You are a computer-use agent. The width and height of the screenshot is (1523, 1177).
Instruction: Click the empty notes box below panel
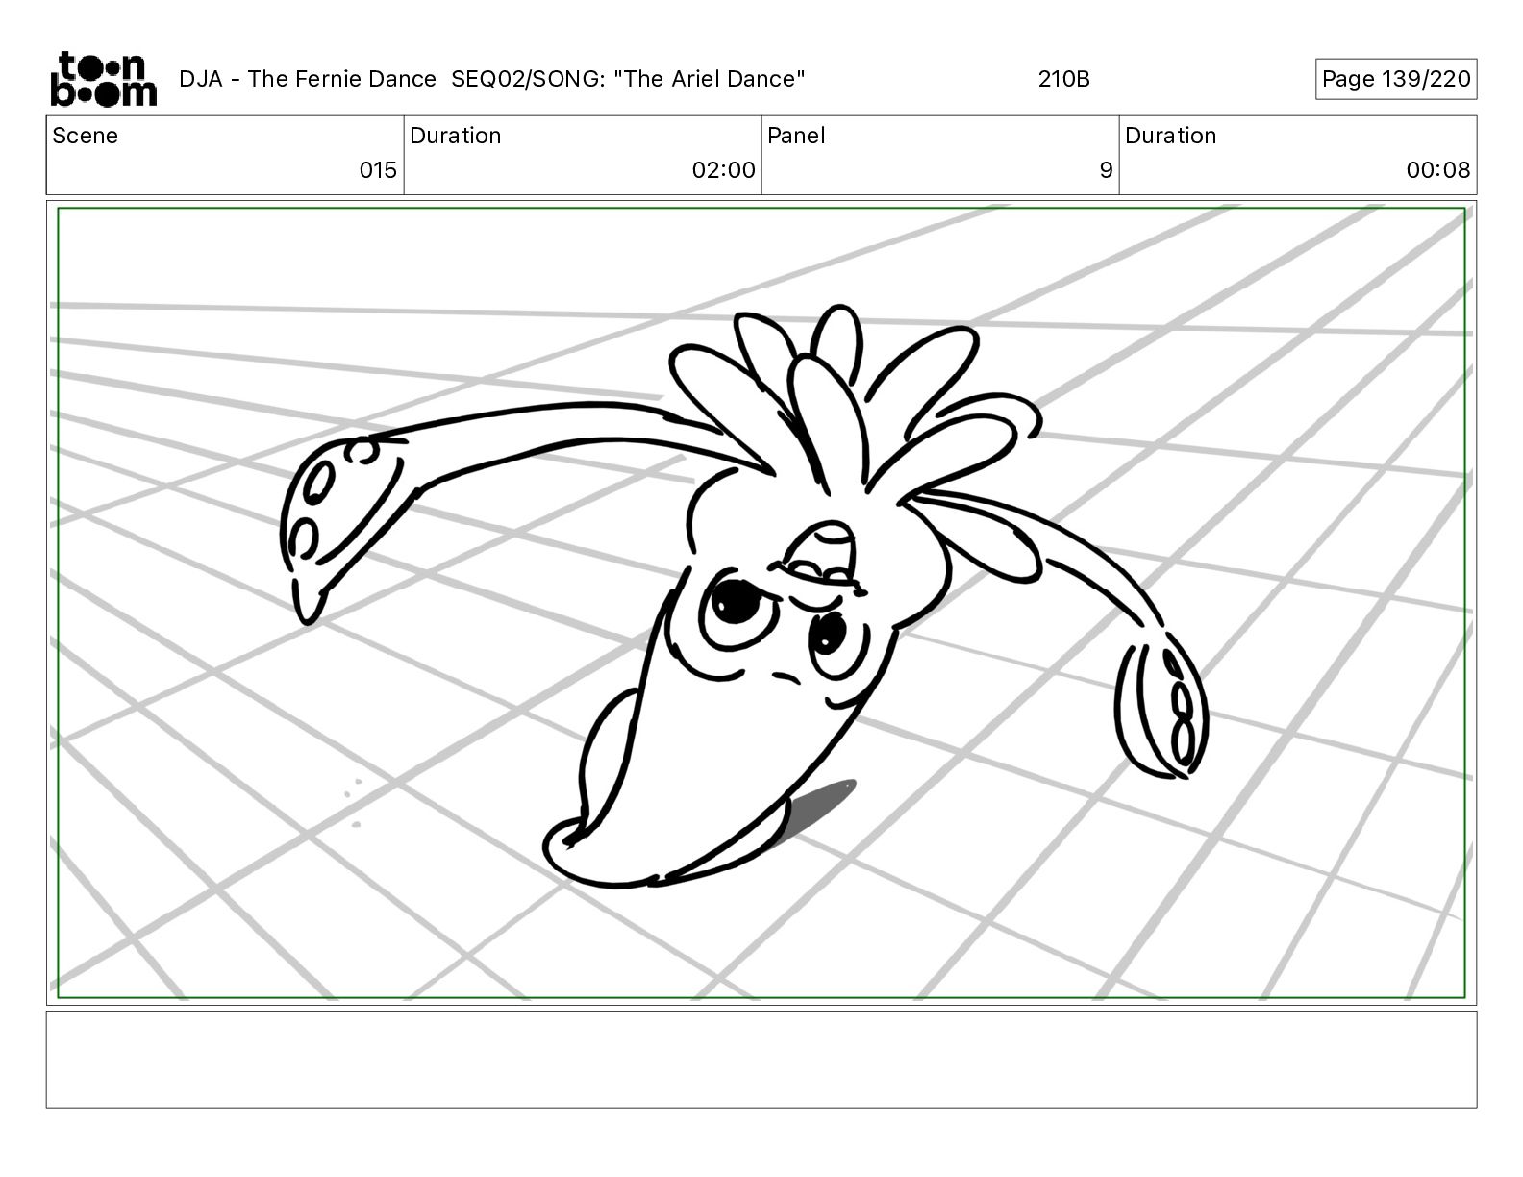[x=761, y=1059]
